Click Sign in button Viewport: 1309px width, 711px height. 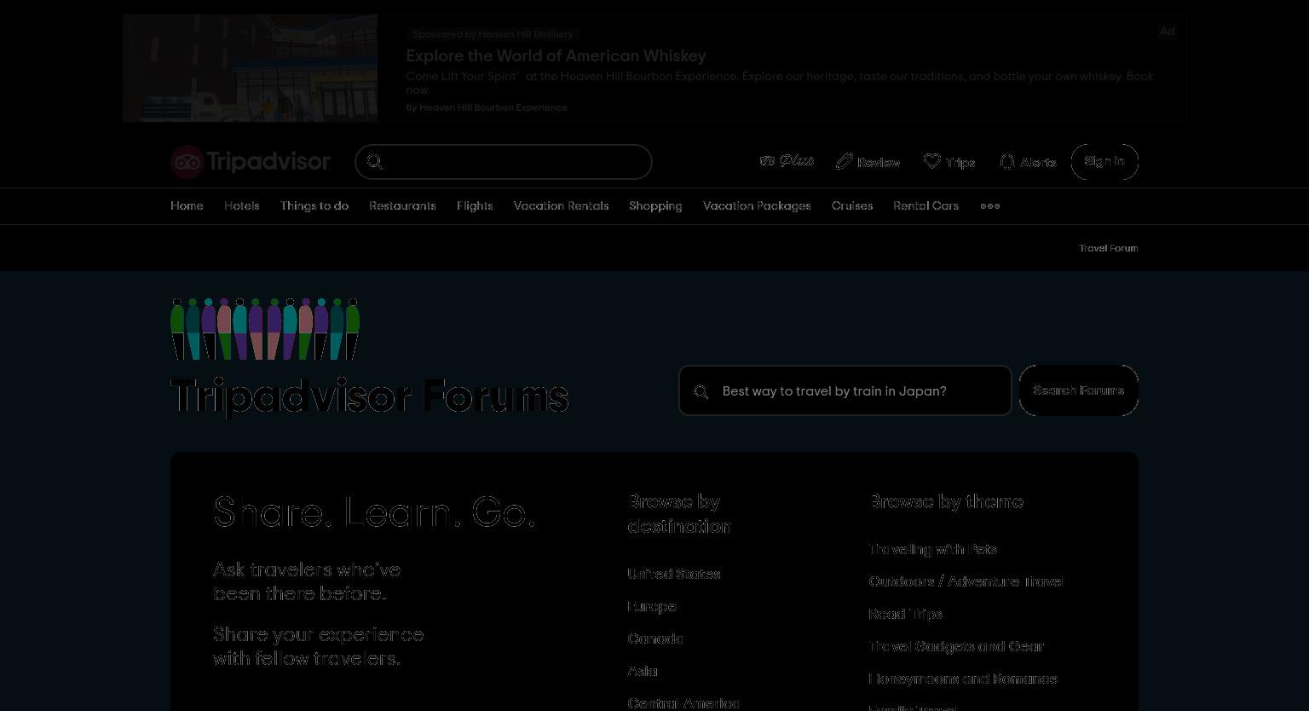coord(1104,162)
